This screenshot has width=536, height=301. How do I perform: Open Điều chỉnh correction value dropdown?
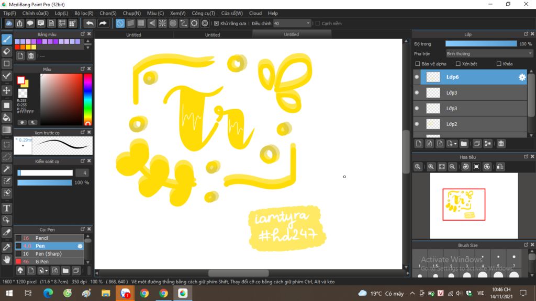(292, 24)
